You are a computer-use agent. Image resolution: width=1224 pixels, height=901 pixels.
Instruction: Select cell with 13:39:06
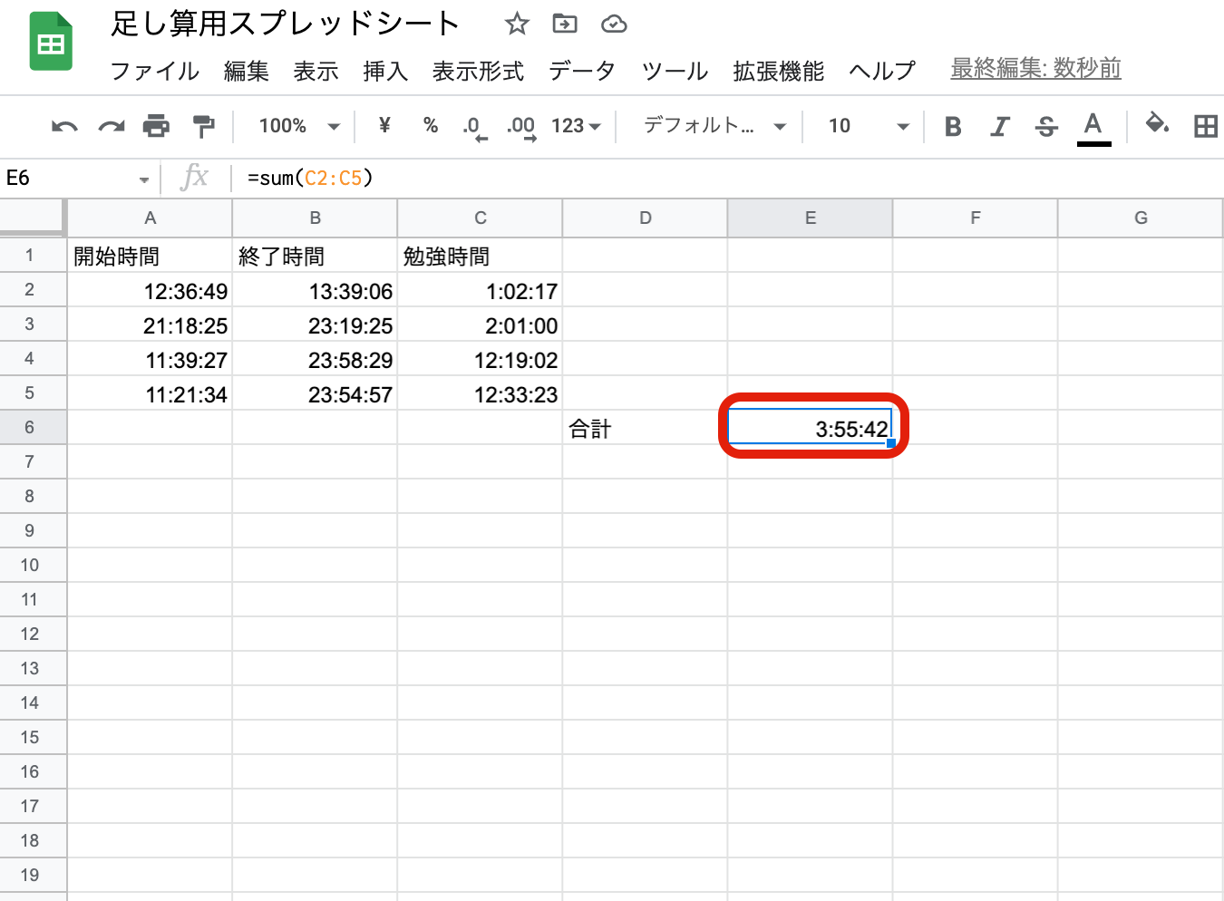[315, 290]
